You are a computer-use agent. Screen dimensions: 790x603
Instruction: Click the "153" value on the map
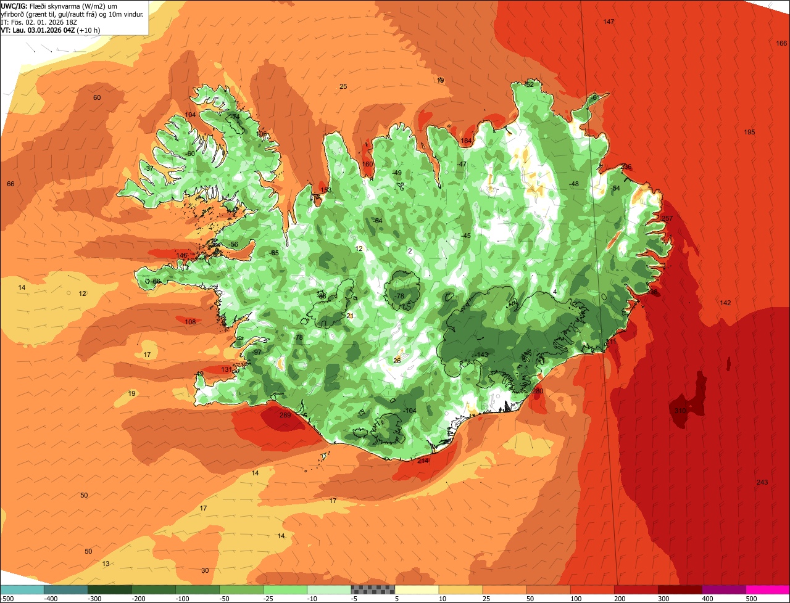click(x=326, y=190)
